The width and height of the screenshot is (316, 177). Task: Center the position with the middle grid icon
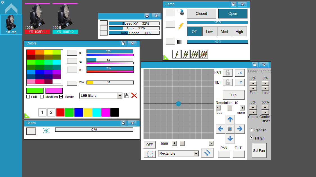tap(230, 129)
